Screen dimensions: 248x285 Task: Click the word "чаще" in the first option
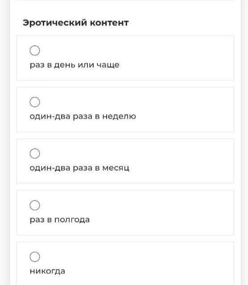(x=108, y=65)
